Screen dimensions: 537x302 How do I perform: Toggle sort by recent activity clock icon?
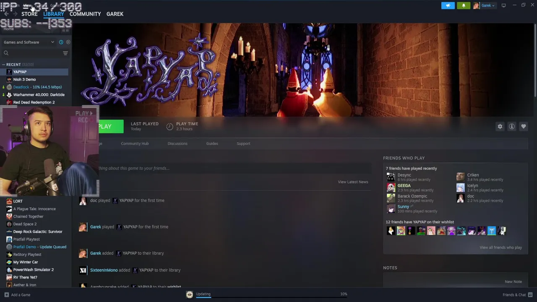point(61,42)
